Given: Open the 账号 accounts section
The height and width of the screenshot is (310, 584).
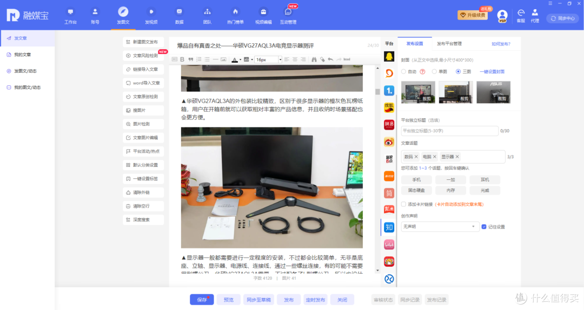Looking at the screenshot, I should pos(95,16).
